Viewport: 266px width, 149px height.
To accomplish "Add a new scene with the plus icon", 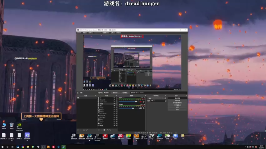I will [x=78, y=130].
